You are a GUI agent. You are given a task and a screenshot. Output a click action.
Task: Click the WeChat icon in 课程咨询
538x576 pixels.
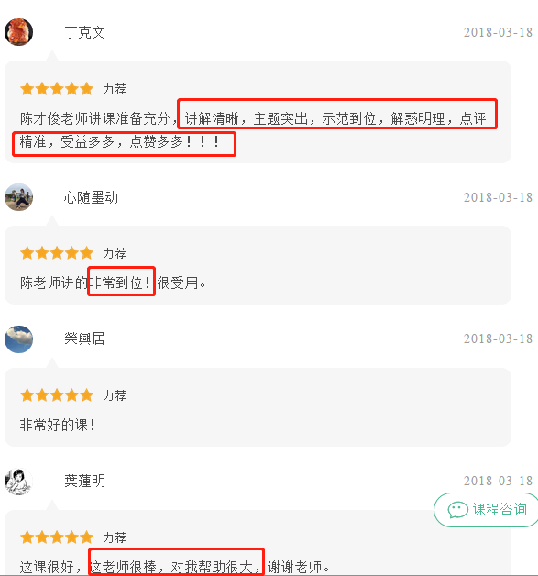point(457,510)
